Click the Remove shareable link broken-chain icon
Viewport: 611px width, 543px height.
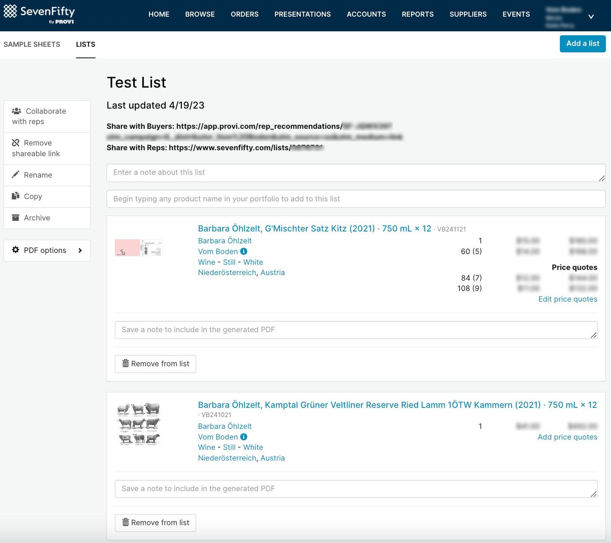(x=16, y=143)
